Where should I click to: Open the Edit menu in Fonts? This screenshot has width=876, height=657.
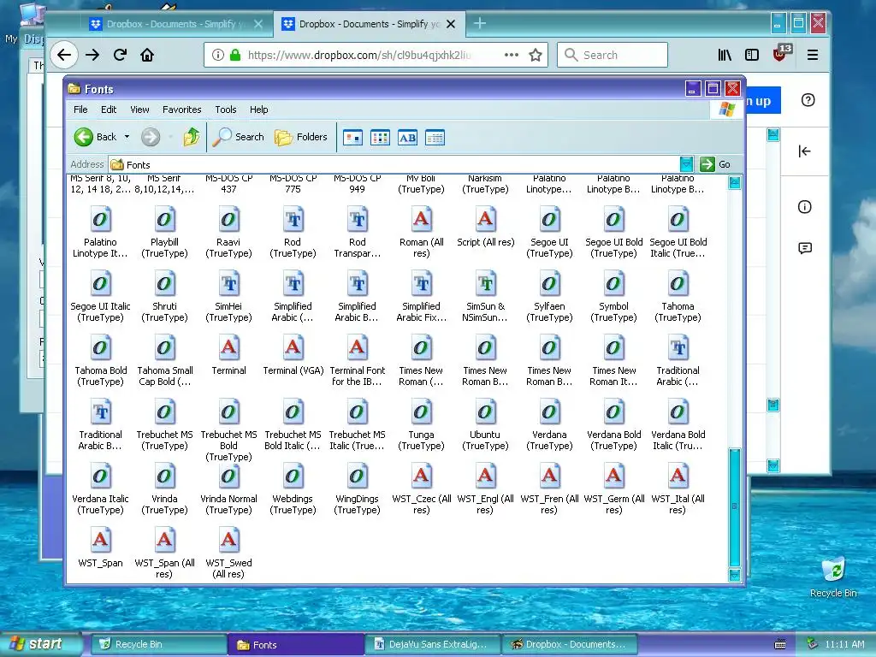pyautogui.click(x=109, y=109)
